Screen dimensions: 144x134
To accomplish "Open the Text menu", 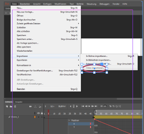I will click(x=72, y=4).
